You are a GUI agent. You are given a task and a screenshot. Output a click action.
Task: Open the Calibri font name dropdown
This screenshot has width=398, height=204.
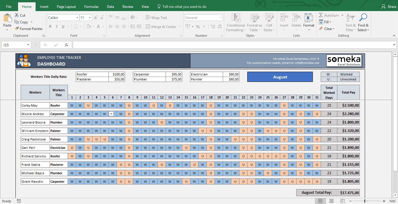tap(78, 17)
